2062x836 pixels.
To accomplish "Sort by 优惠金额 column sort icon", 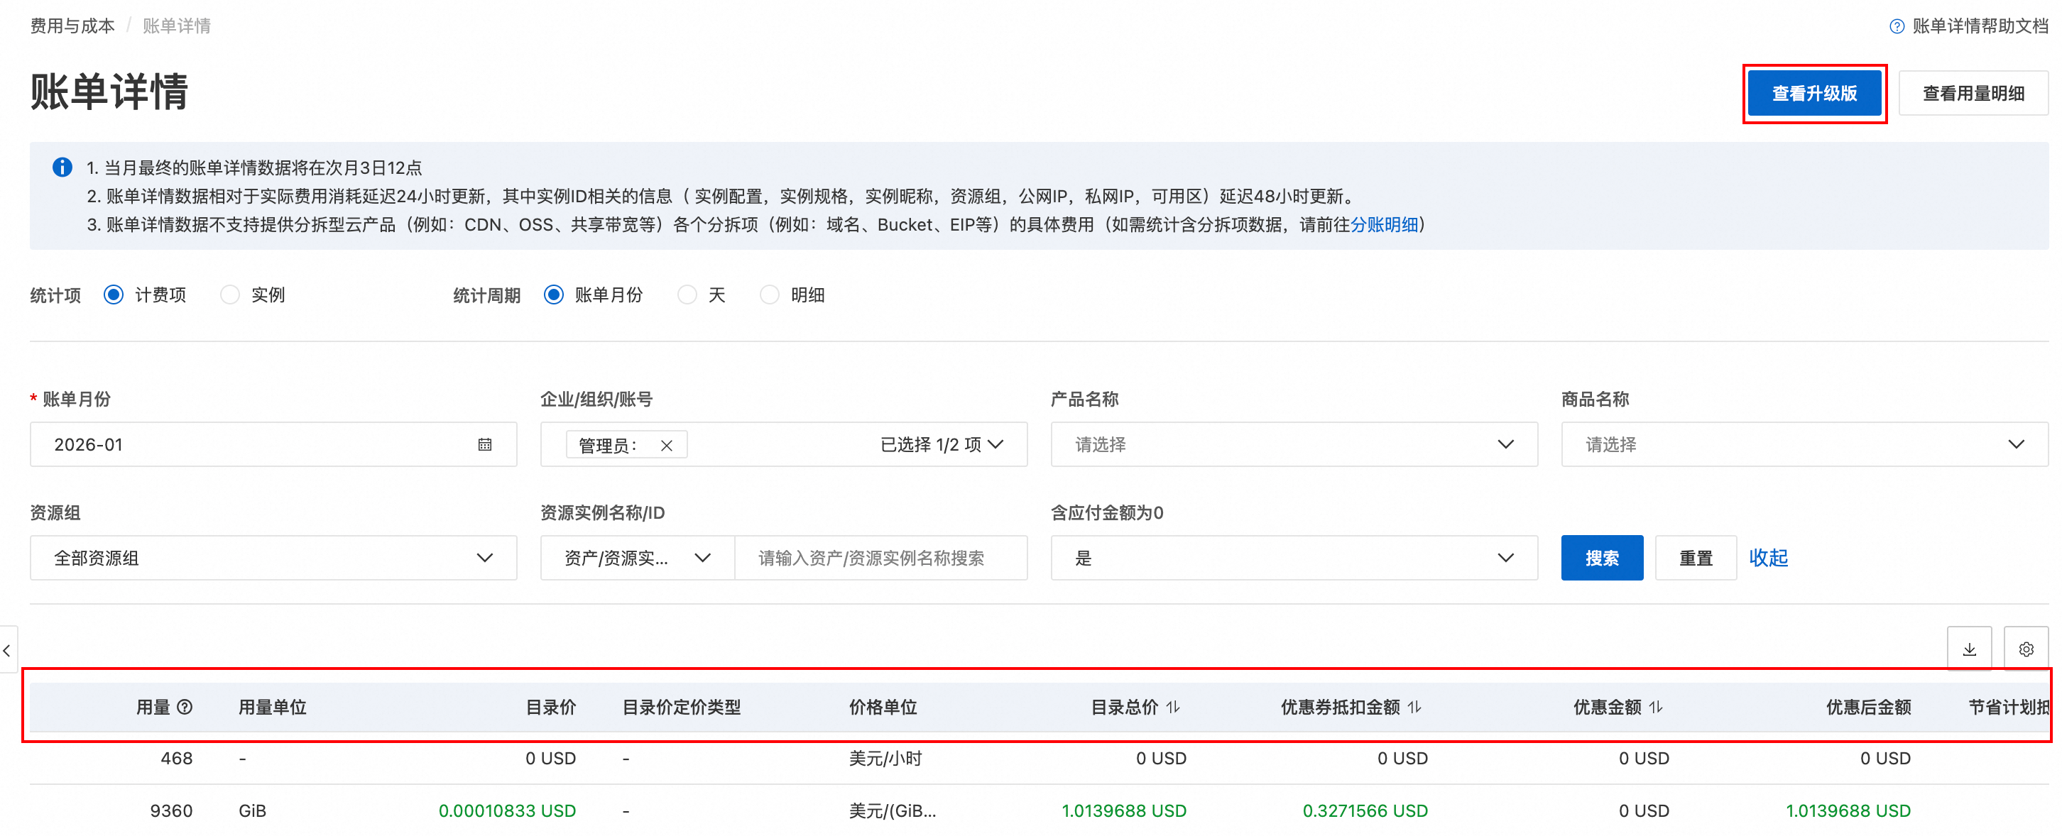I will pyautogui.click(x=1656, y=706).
